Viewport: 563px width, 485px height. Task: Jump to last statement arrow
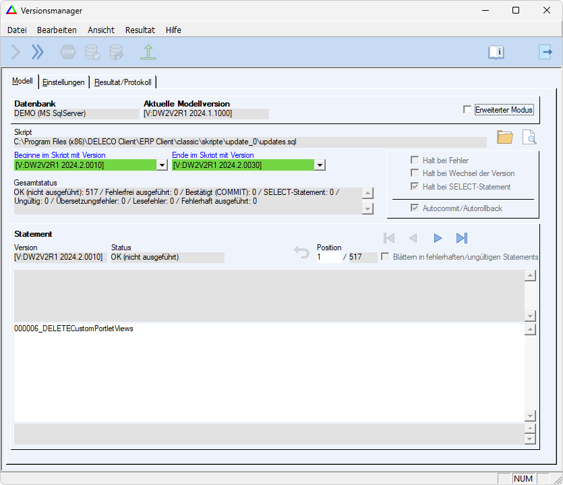coord(462,238)
